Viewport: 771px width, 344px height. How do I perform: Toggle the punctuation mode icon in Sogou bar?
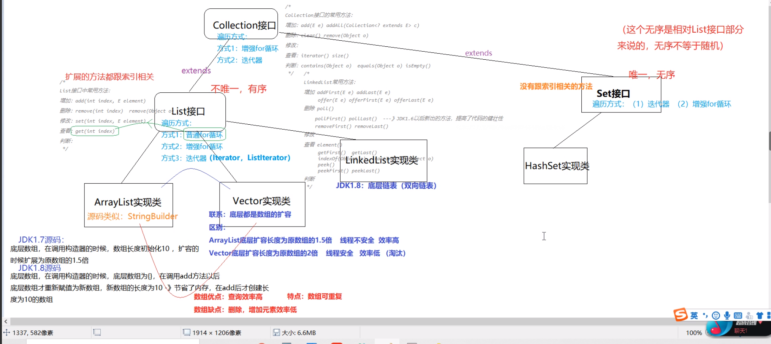point(705,315)
